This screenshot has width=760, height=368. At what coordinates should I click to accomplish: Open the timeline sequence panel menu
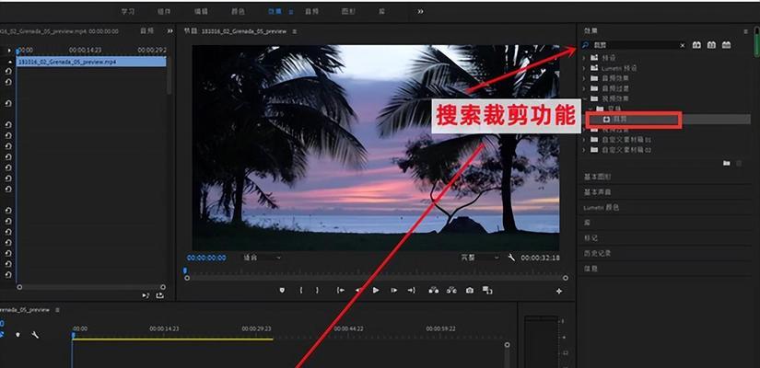57,310
